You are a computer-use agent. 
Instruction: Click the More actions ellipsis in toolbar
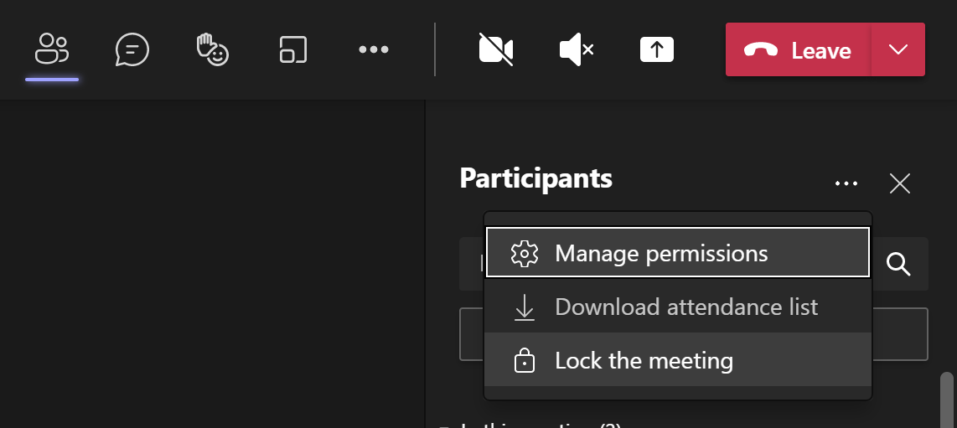coord(374,50)
